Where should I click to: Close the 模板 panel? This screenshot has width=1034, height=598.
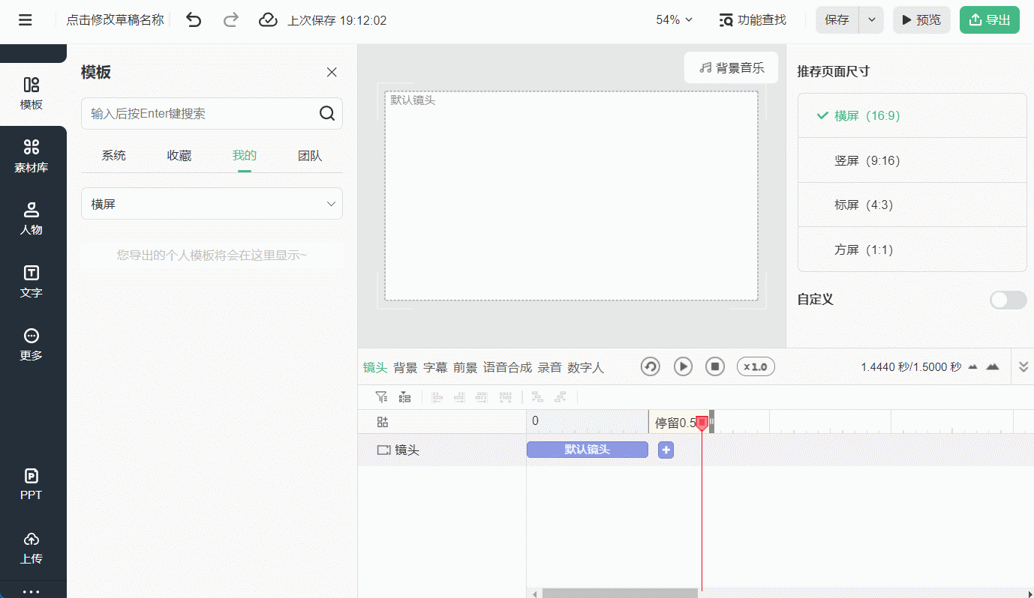[332, 72]
